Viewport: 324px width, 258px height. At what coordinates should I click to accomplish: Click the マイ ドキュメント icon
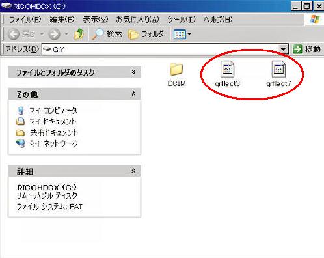click(x=20, y=121)
